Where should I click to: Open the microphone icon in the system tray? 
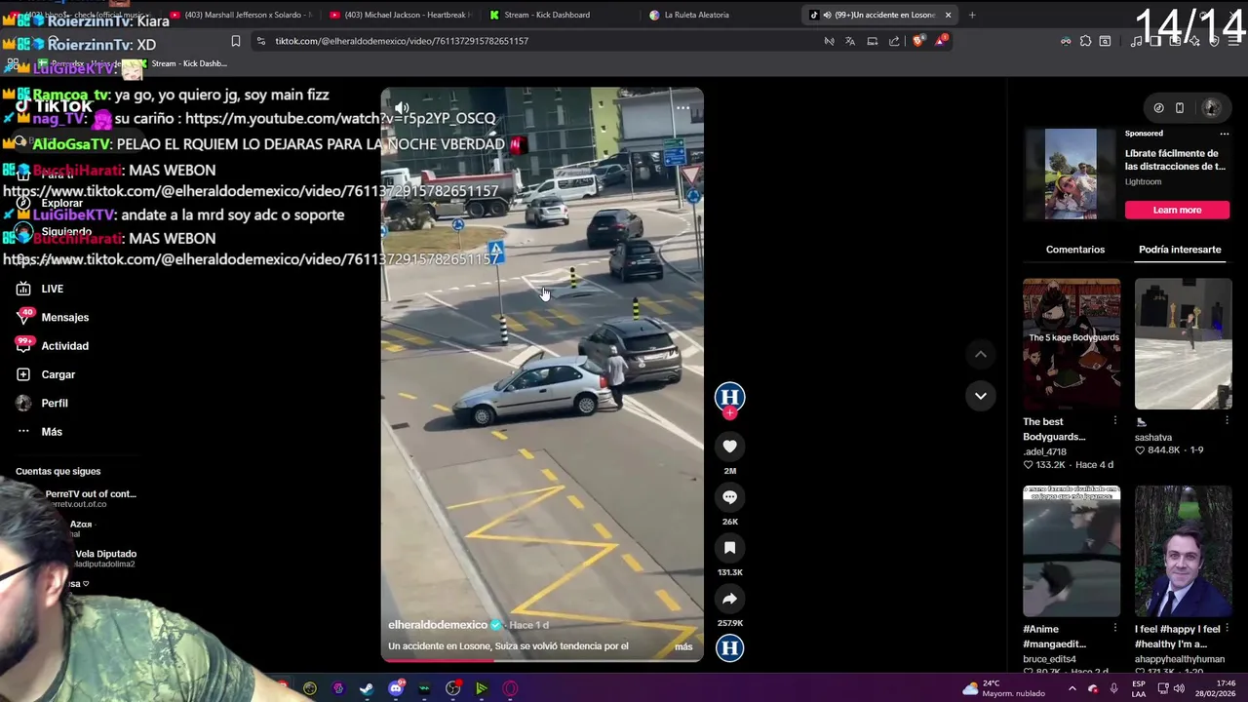[1113, 688]
